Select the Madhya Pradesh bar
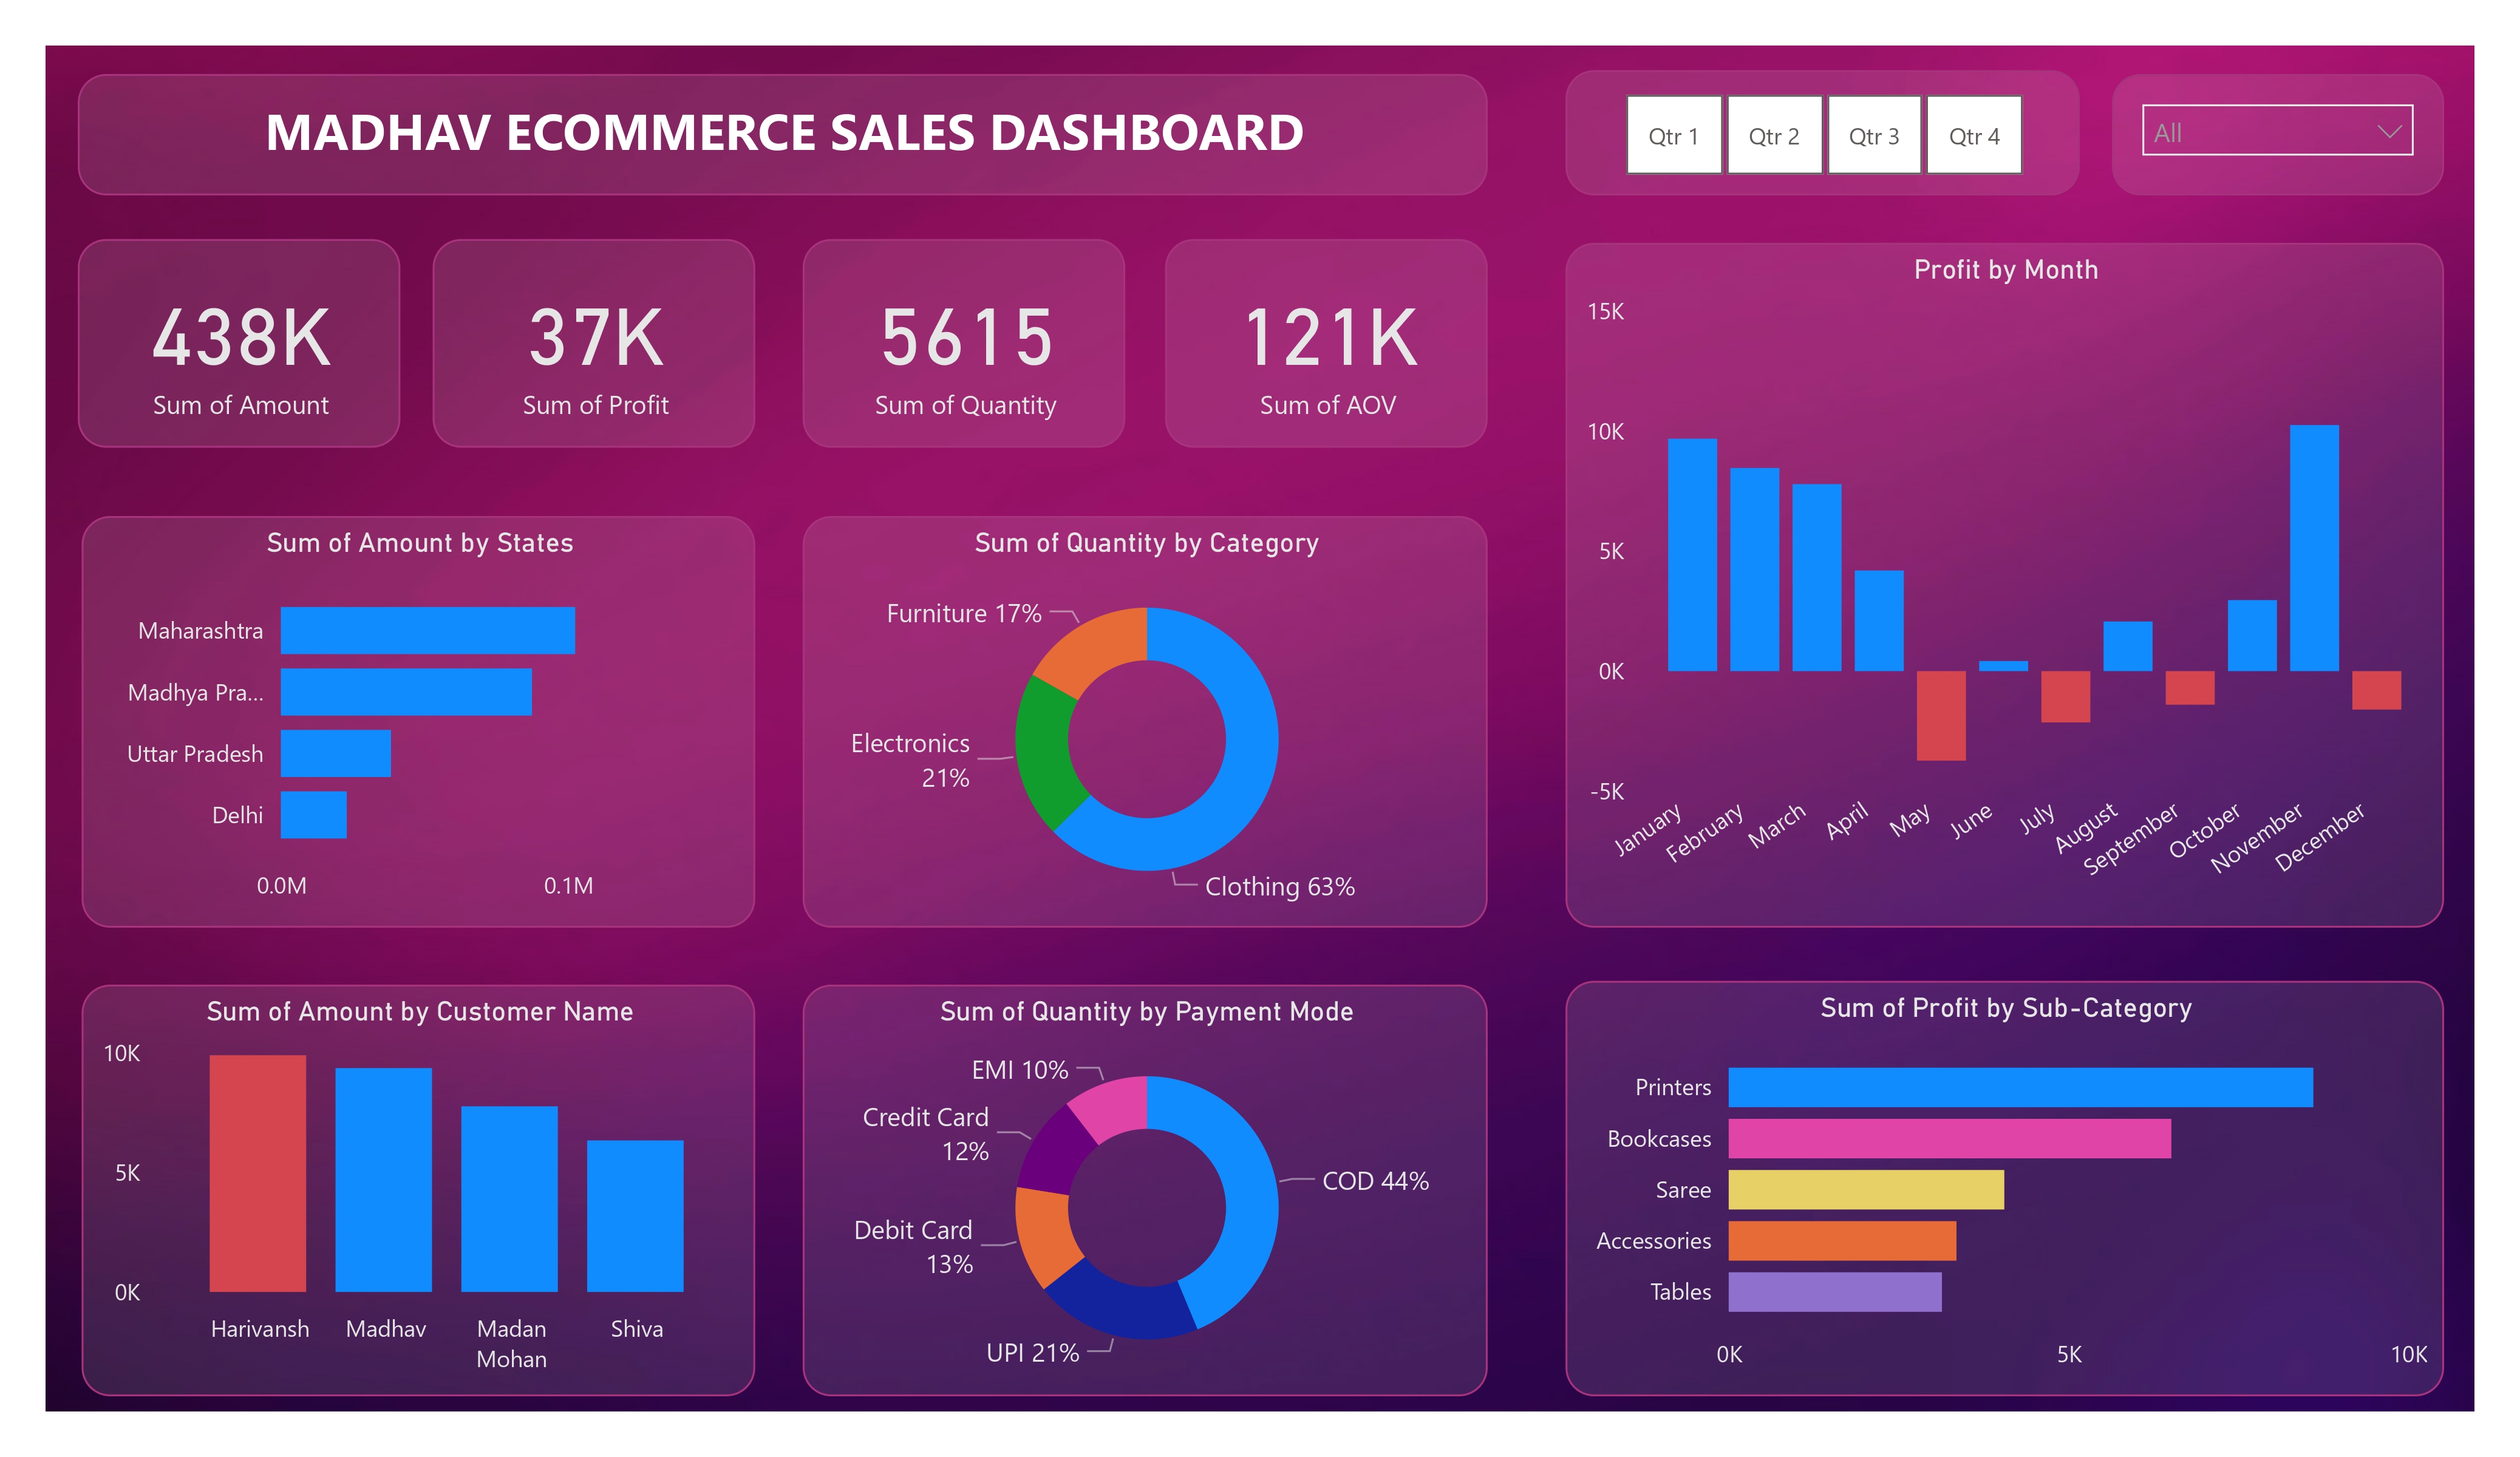 pos(406,692)
